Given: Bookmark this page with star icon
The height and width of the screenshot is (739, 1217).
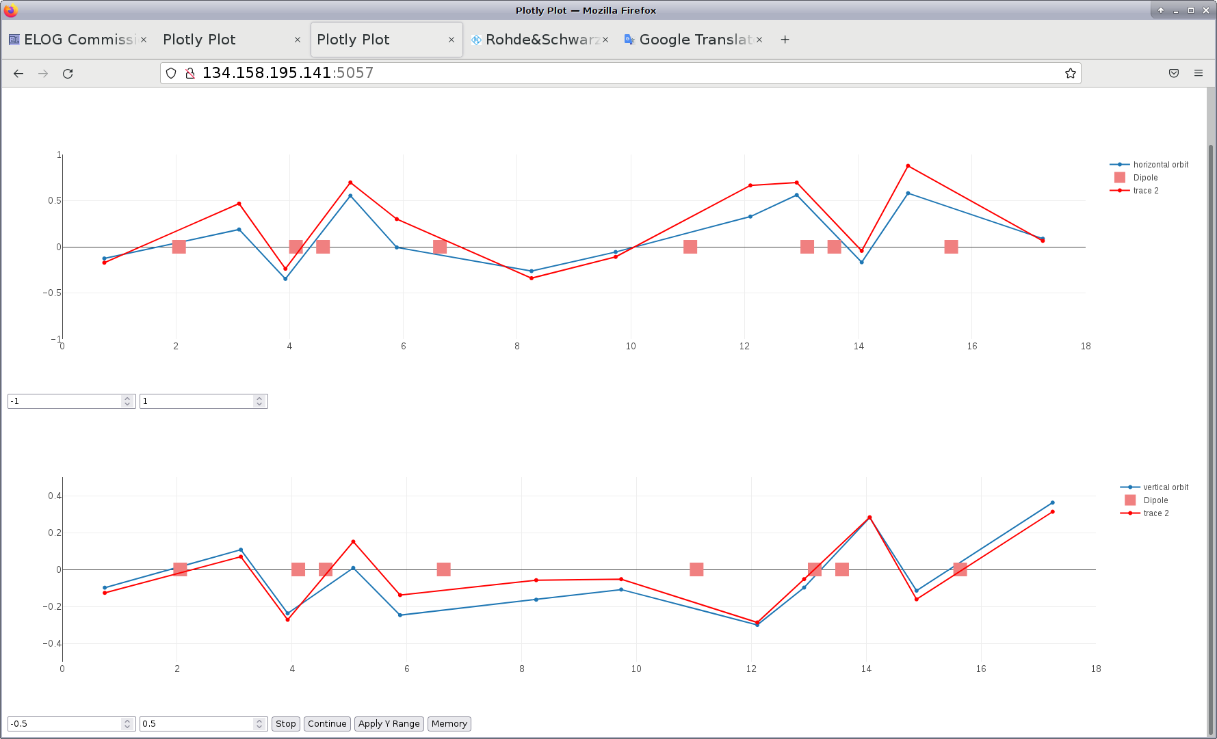Looking at the screenshot, I should point(1070,74).
